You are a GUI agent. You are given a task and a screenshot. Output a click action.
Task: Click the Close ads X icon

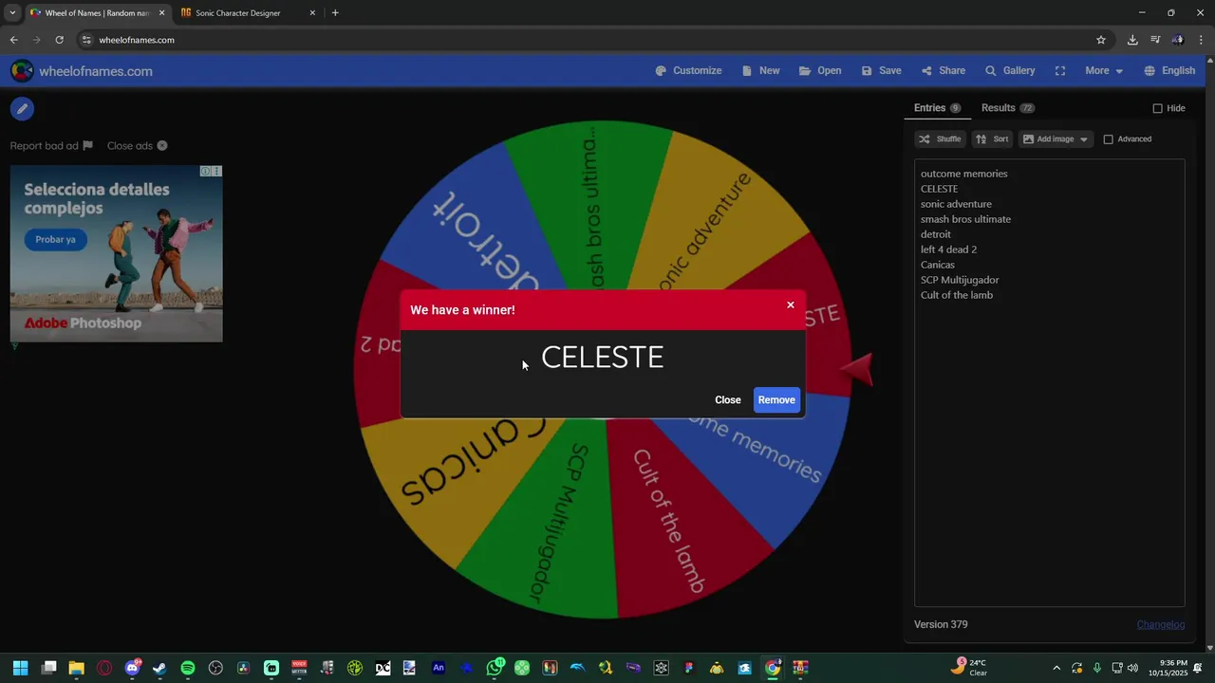click(x=162, y=145)
